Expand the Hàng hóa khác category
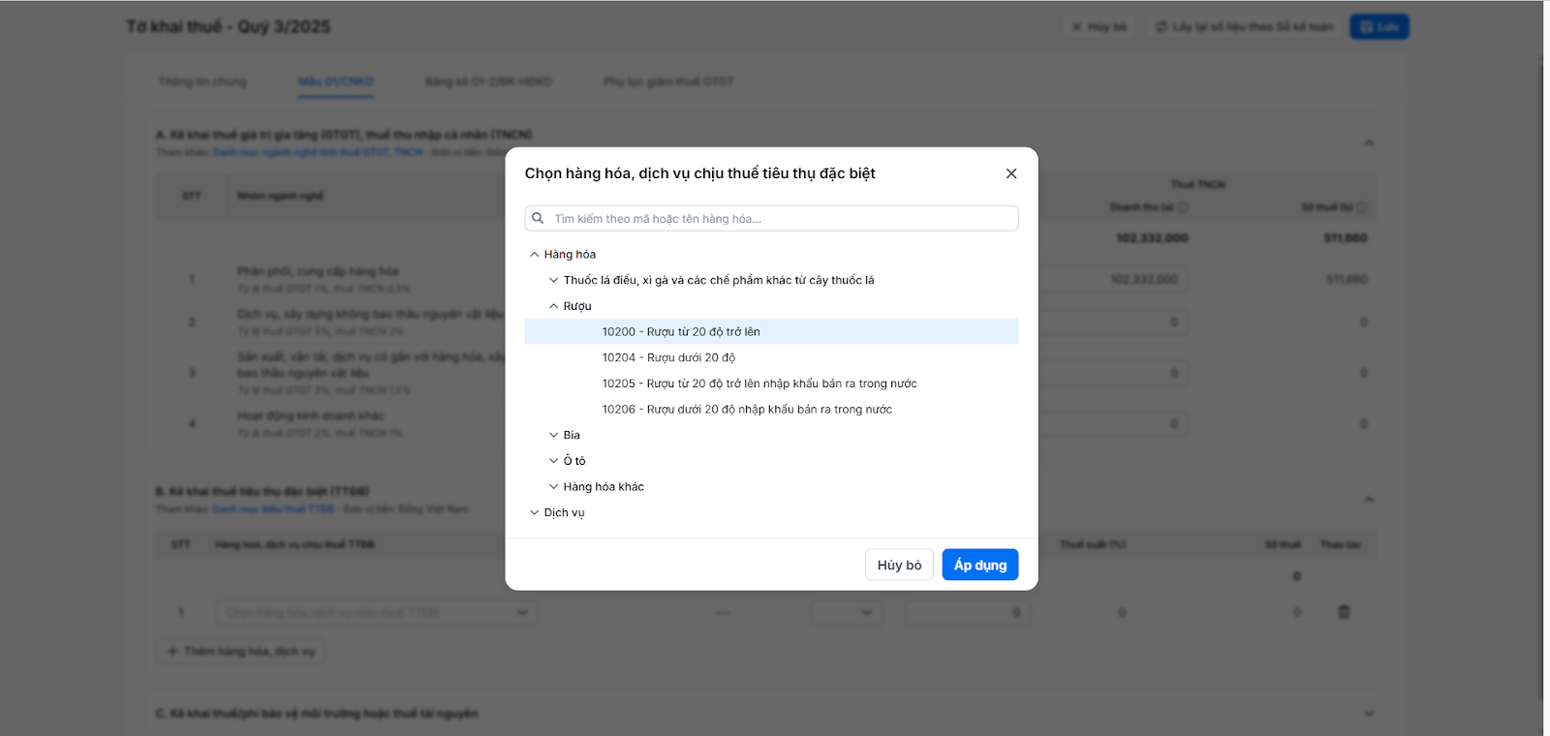Viewport: 1550px width, 736px height. point(553,487)
